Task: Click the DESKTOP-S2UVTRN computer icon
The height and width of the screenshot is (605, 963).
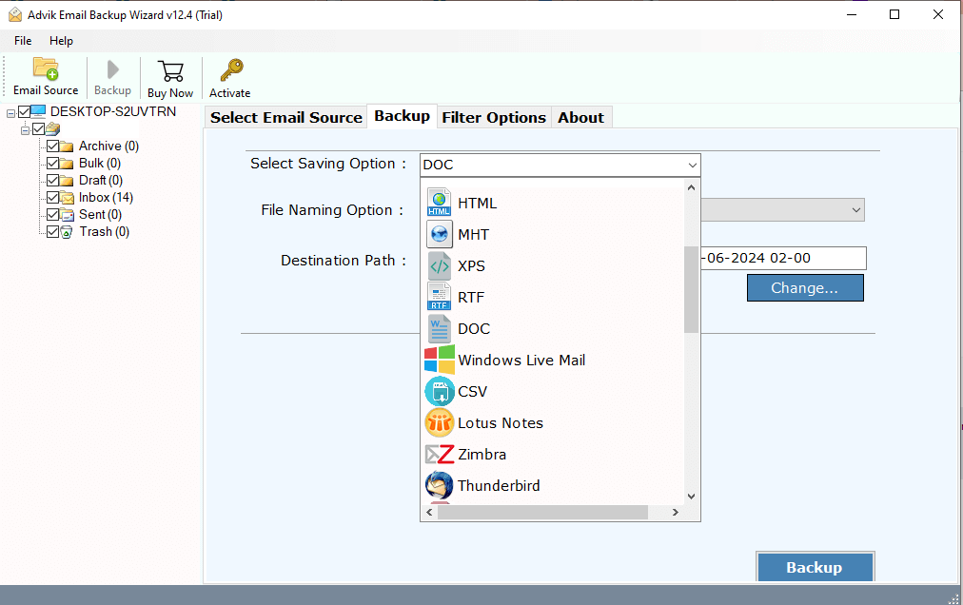Action: pyautogui.click(x=38, y=111)
